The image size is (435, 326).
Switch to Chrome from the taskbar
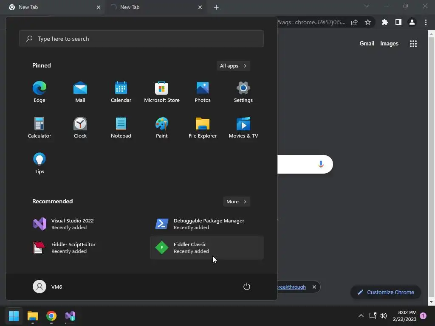coord(51,316)
